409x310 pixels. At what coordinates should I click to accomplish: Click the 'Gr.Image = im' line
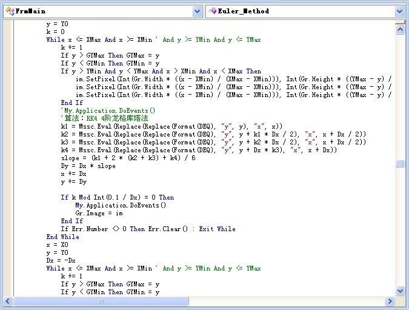99,213
